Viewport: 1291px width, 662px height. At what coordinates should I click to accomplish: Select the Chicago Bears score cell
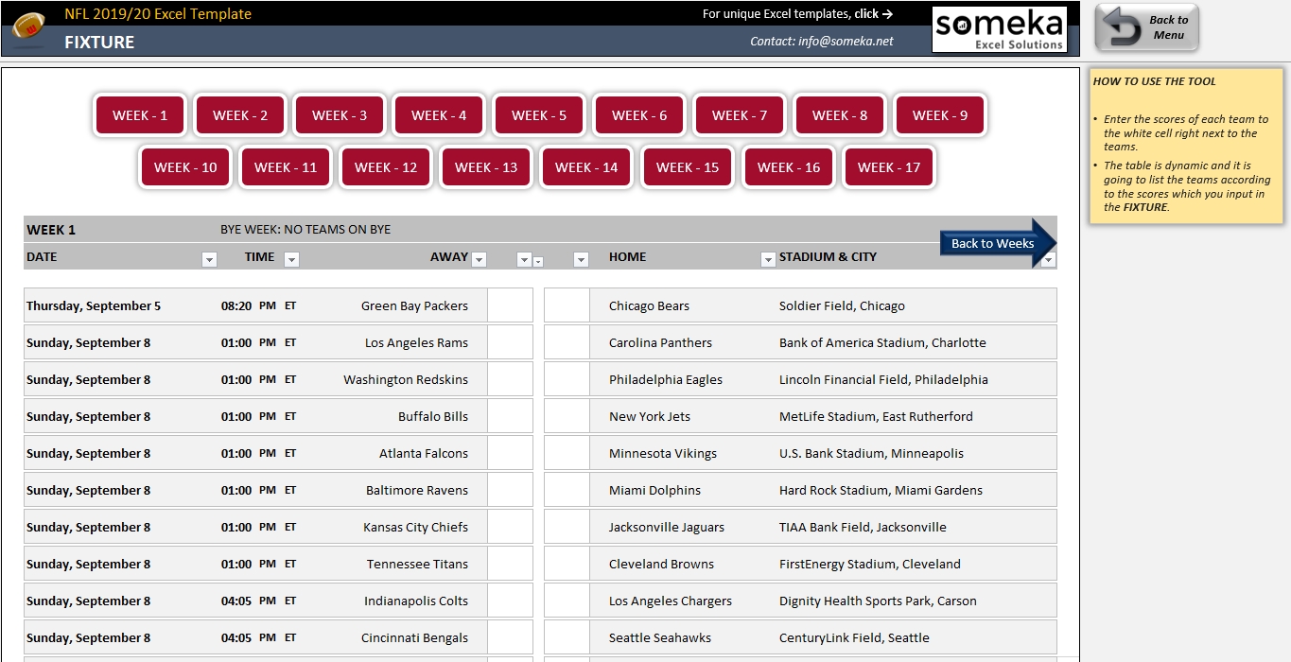click(x=567, y=305)
